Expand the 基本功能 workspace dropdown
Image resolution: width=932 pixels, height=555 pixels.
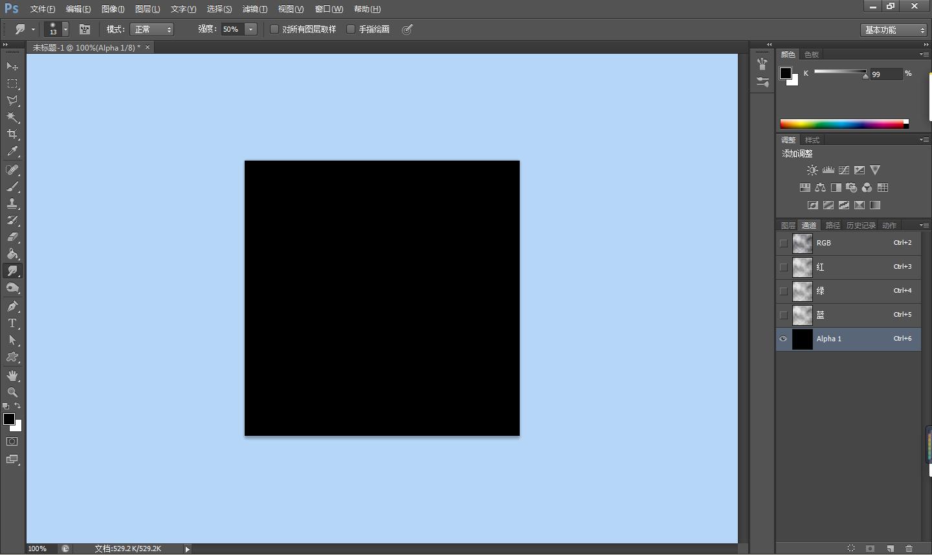tap(895, 30)
